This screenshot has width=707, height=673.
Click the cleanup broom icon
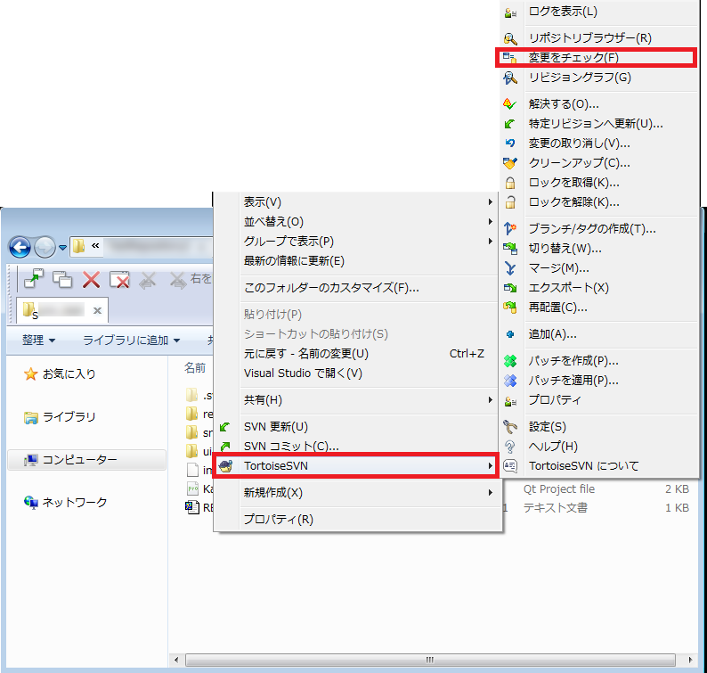510,163
